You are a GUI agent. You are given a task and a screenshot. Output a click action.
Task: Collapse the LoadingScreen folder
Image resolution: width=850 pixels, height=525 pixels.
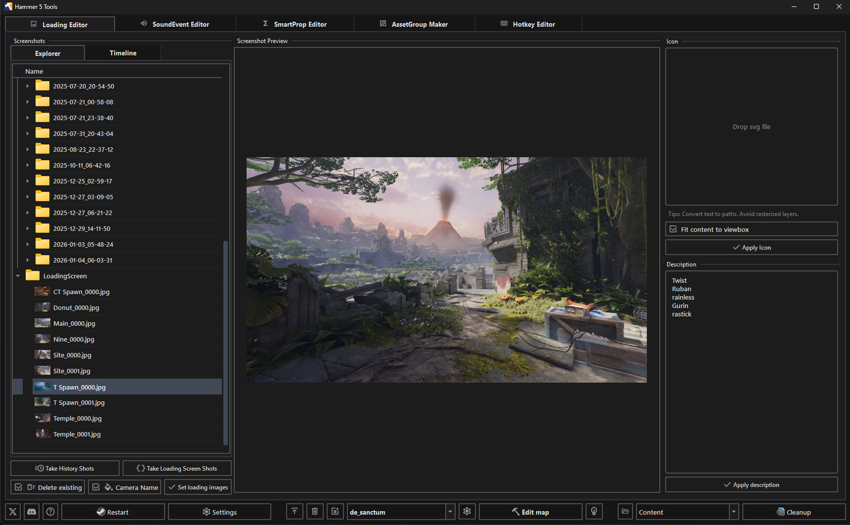pos(18,275)
